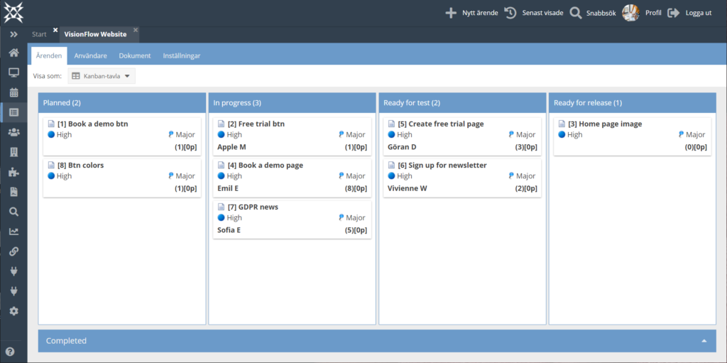Image resolution: width=727 pixels, height=363 pixels.
Task: Open the GDPR news card
Action: tap(292, 220)
